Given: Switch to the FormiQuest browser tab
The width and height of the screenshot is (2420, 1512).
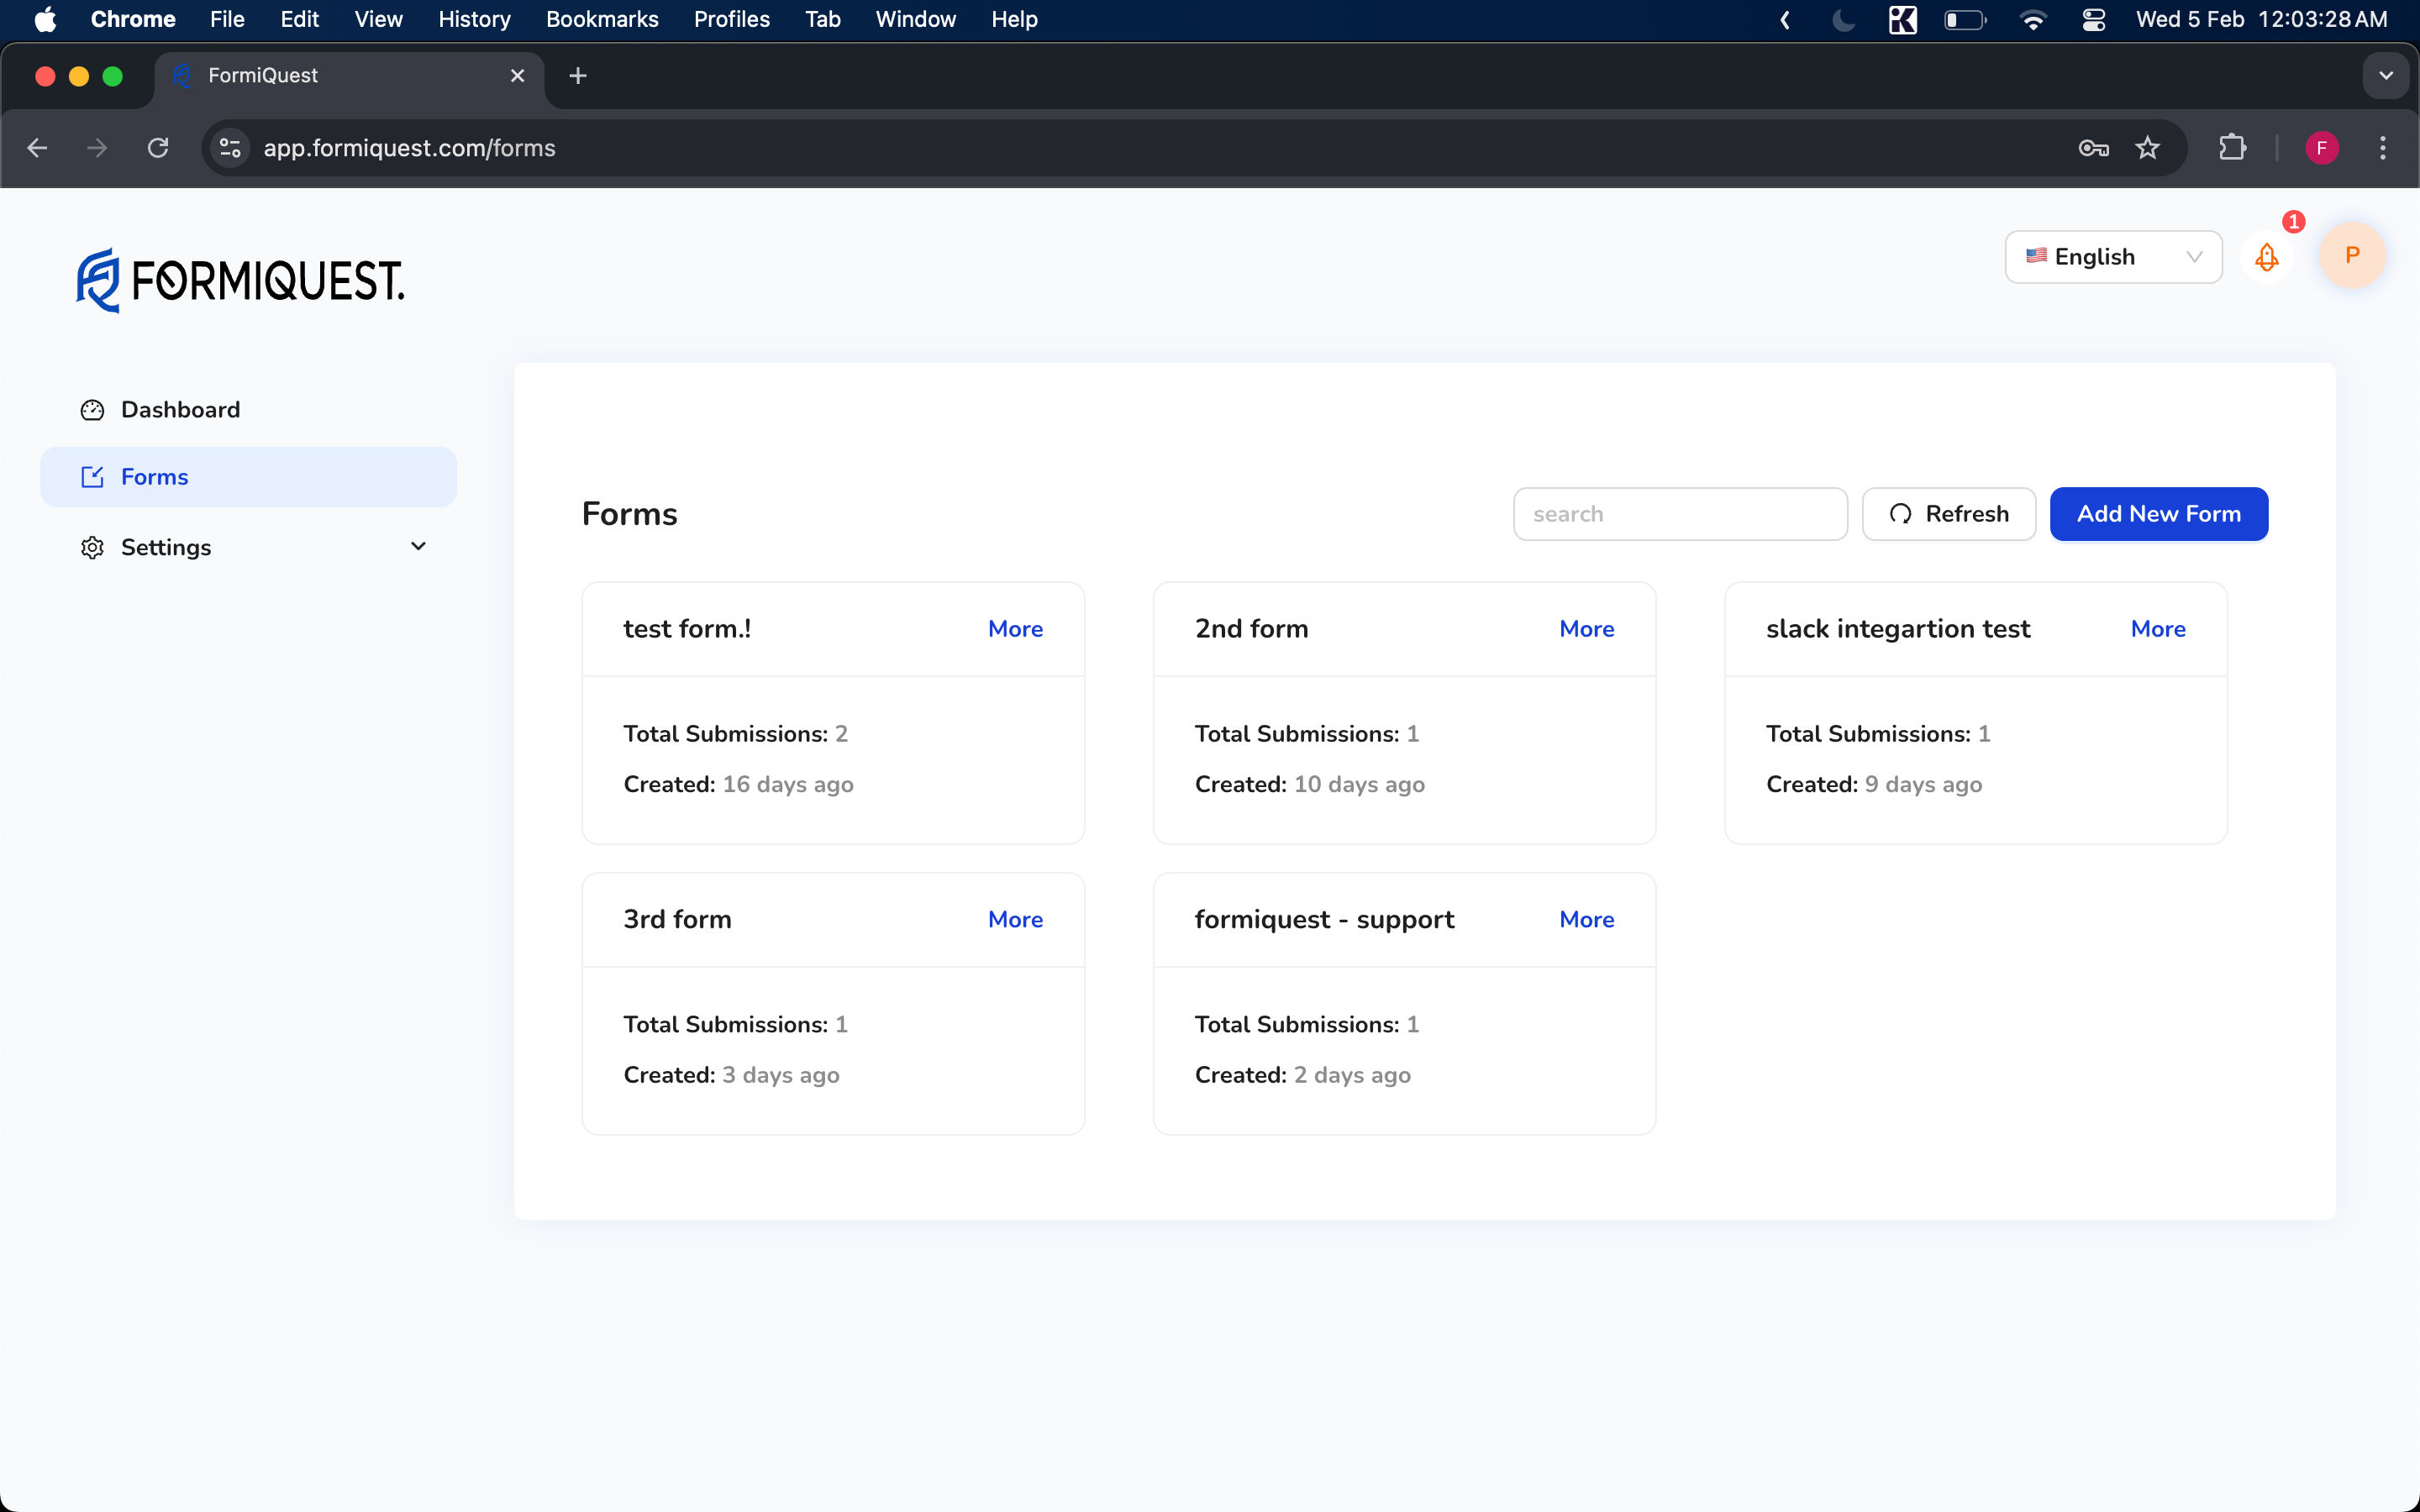Looking at the screenshot, I should click(x=350, y=76).
